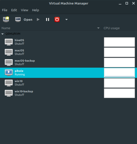Click the macOS-backup CPU usage graph
The width and height of the screenshot is (137, 144).
click(119, 62)
